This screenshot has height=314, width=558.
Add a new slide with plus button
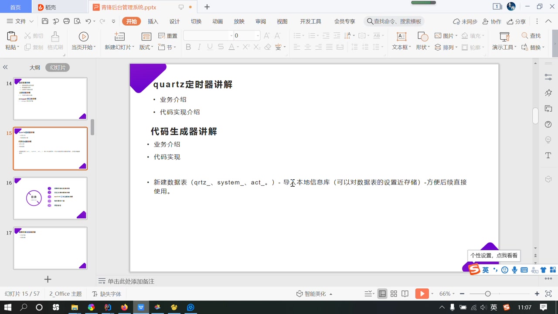(48, 279)
